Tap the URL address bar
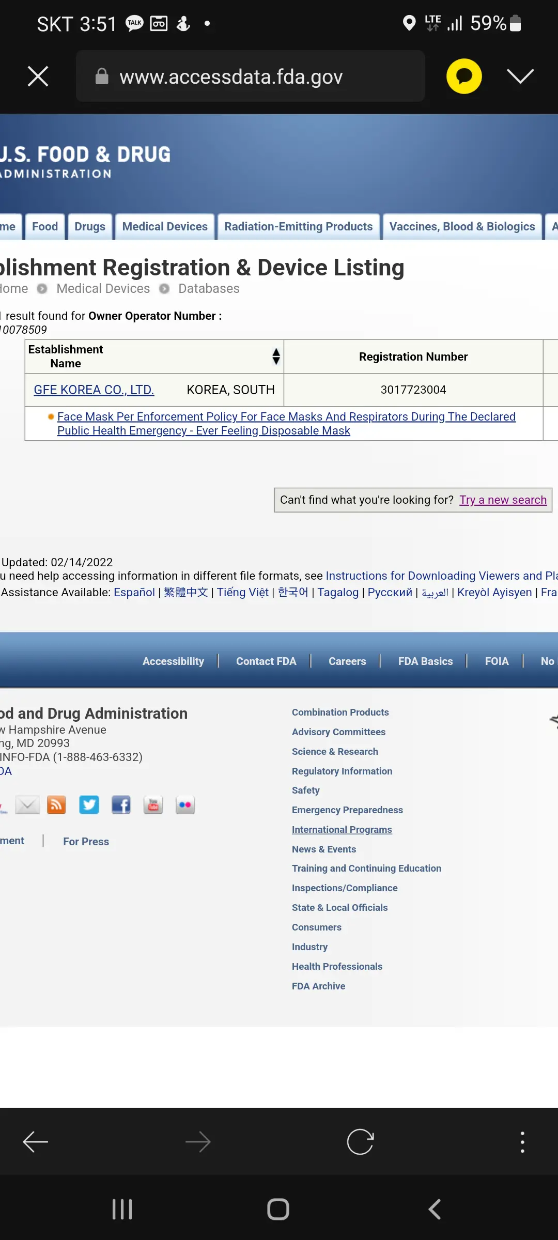Viewport: 558px width, 1240px height. [x=251, y=76]
